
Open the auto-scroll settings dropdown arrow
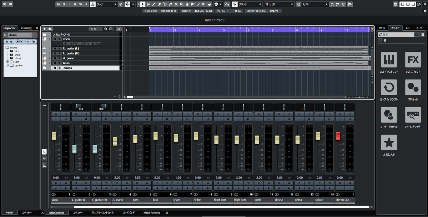[133, 4]
